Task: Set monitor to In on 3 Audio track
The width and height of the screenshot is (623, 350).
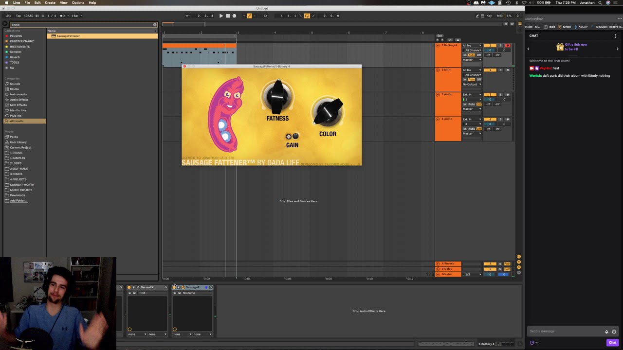Action: (x=465, y=104)
